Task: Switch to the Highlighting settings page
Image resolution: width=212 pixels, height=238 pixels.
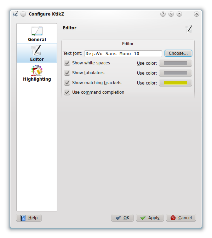Action: [37, 73]
